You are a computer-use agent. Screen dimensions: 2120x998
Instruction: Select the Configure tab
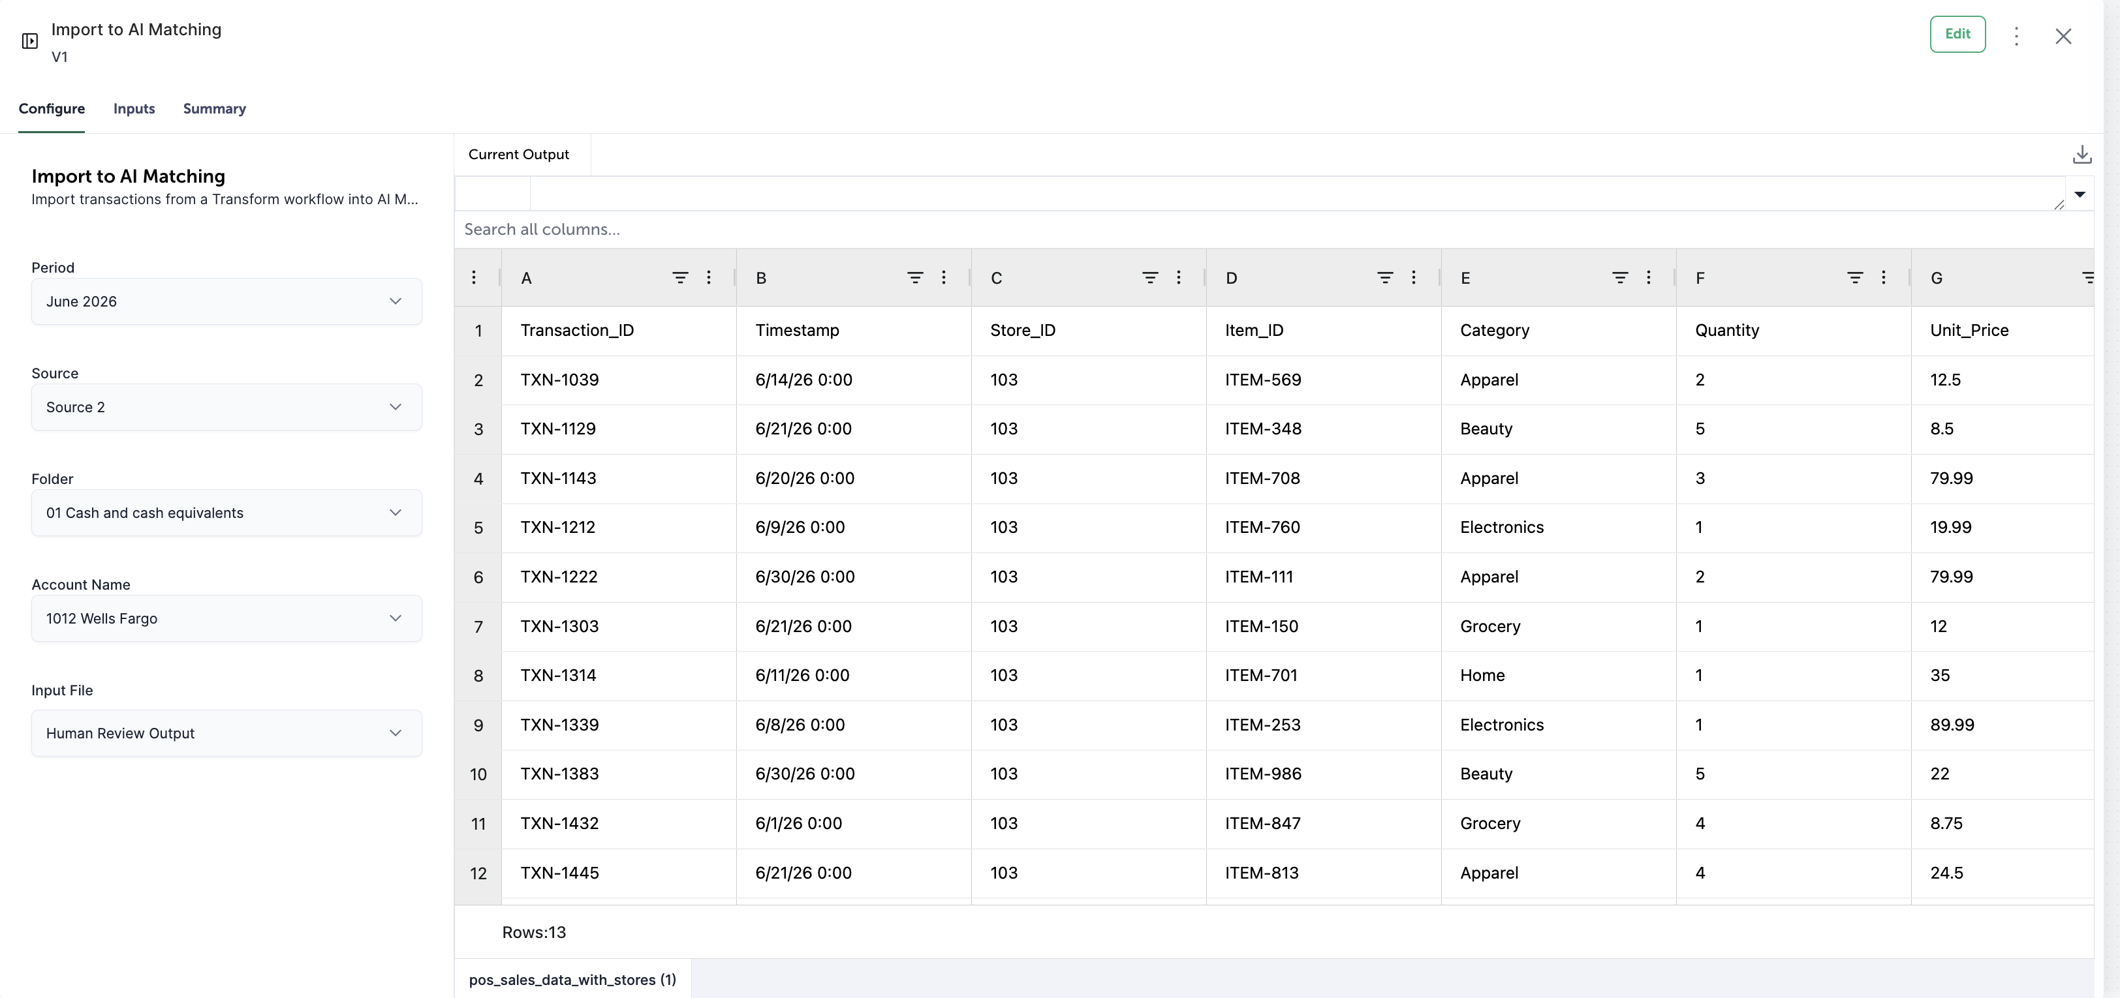52,108
